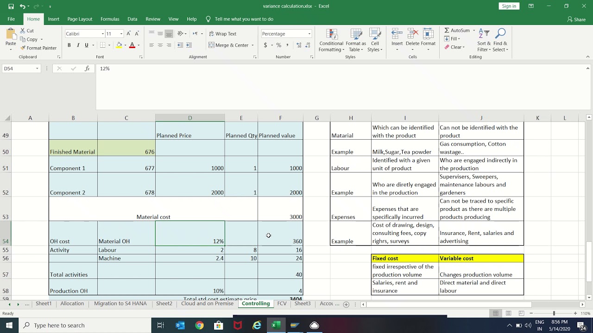Click the Increase Indent icon

189,45
